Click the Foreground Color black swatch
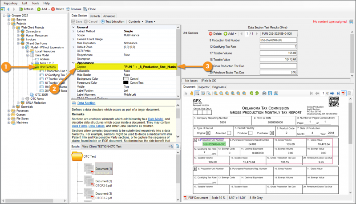 point(126,83)
